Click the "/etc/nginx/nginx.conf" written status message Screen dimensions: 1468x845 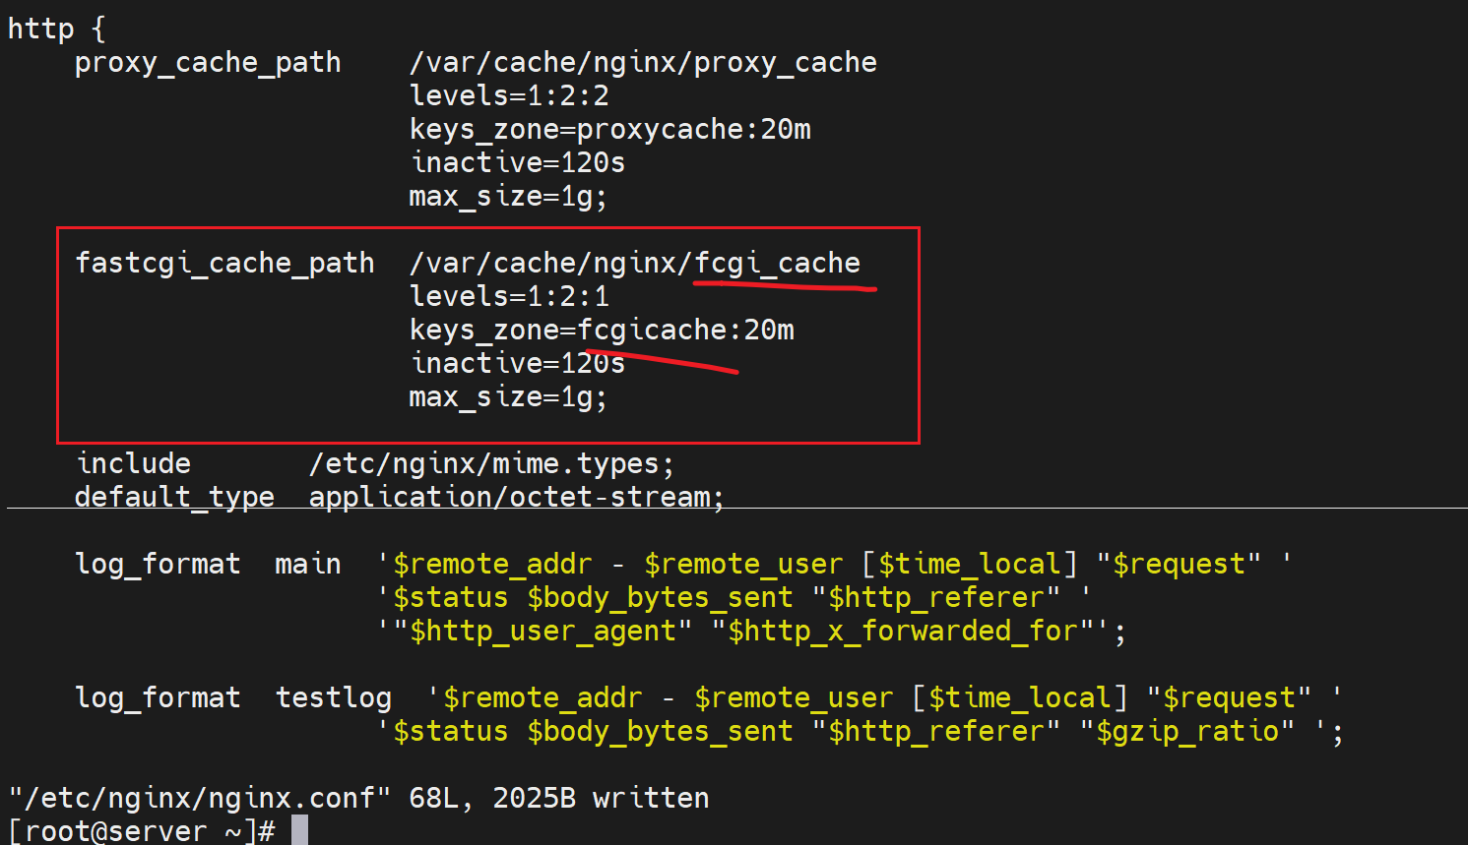pyautogui.click(x=358, y=797)
